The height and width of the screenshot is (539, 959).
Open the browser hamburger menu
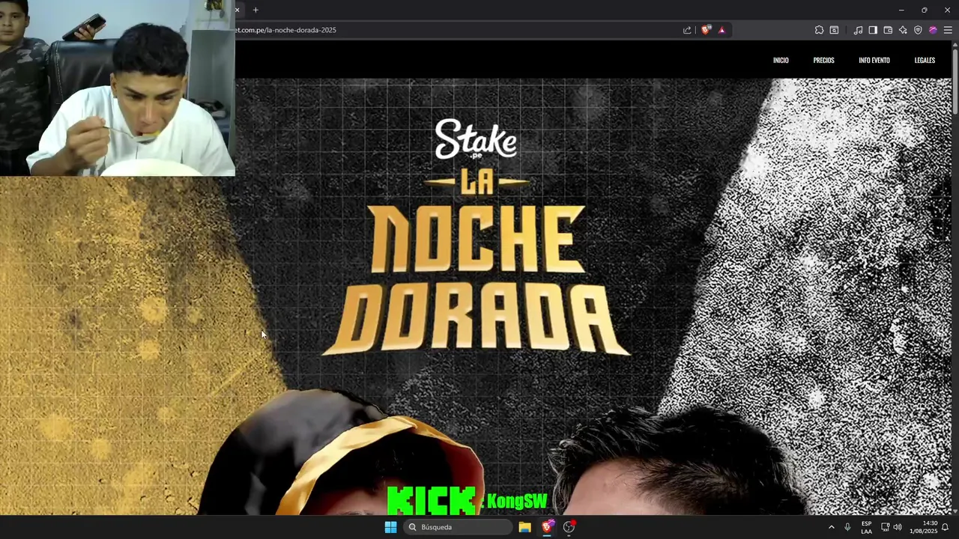pyautogui.click(x=948, y=30)
